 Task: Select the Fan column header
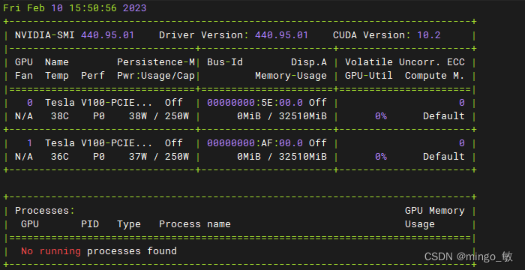(24, 76)
